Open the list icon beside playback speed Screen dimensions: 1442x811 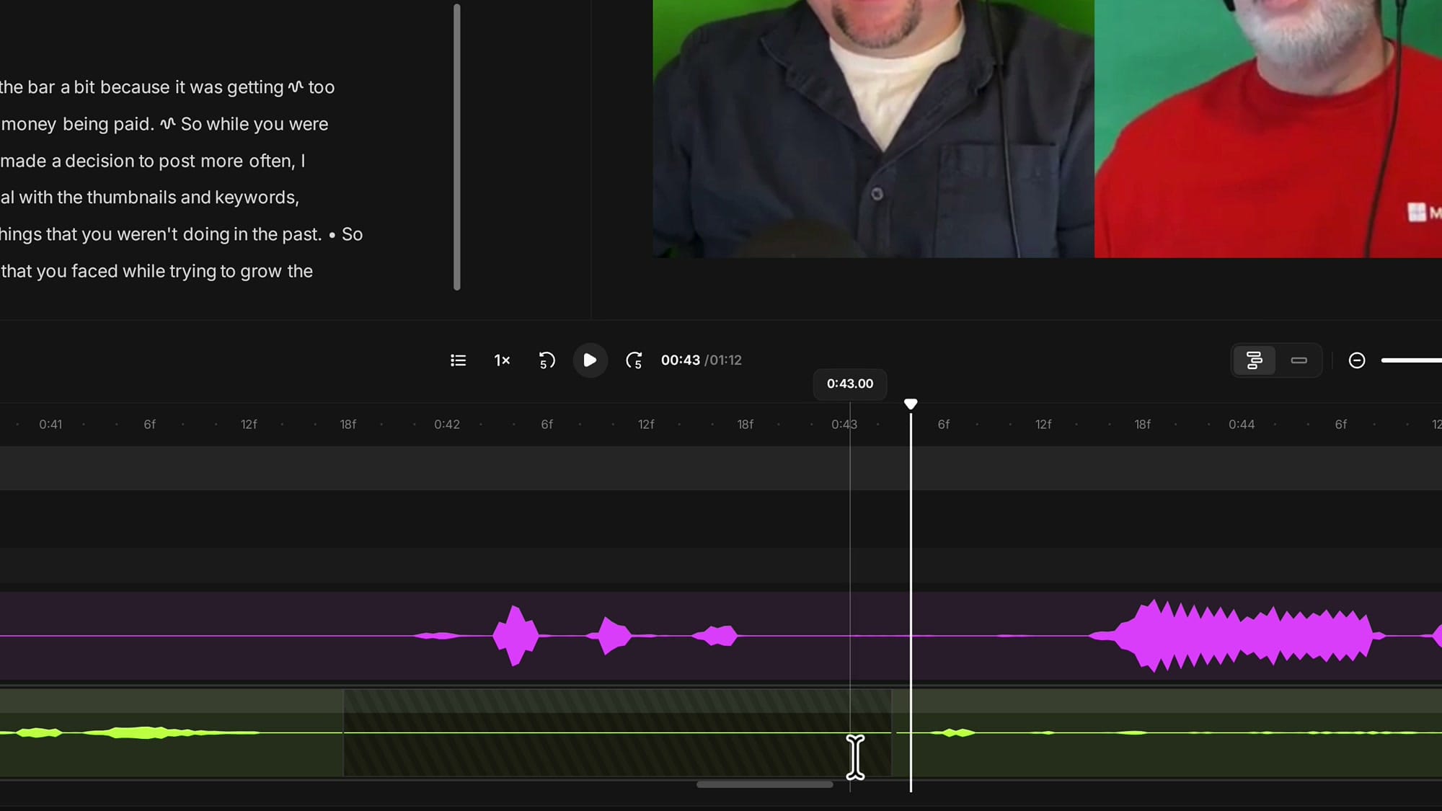click(x=458, y=360)
